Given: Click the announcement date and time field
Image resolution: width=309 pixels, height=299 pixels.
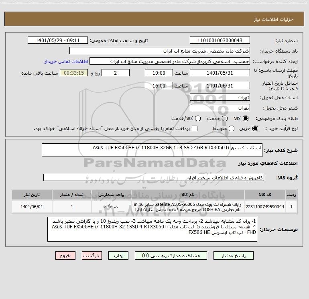Looking at the screenshot, I should click(x=57, y=41).
